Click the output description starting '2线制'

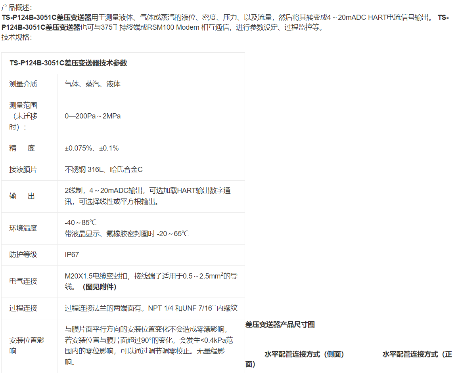click(x=148, y=196)
